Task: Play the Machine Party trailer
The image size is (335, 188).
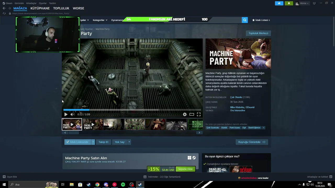Action: [66, 114]
